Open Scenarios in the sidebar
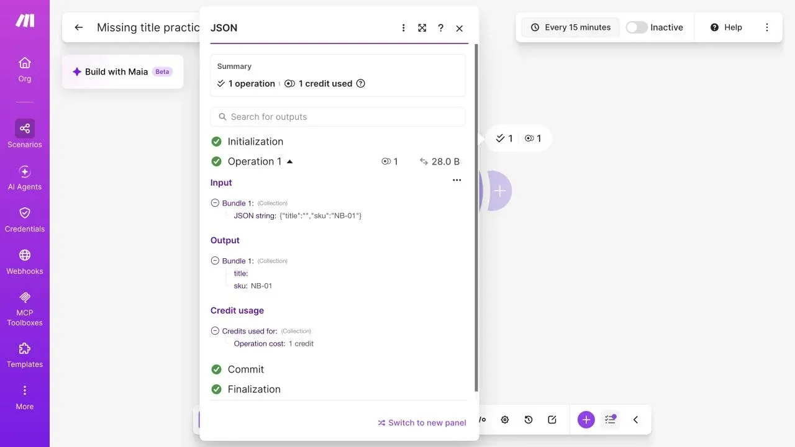Image resolution: width=795 pixels, height=447 pixels. coord(25,134)
